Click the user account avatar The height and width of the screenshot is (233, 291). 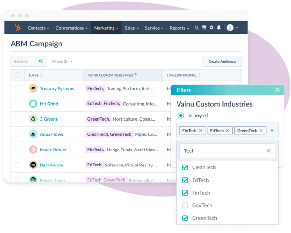(x=230, y=28)
